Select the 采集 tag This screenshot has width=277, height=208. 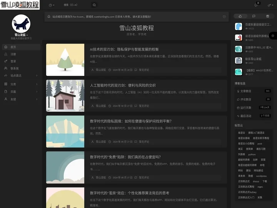pos(260,197)
